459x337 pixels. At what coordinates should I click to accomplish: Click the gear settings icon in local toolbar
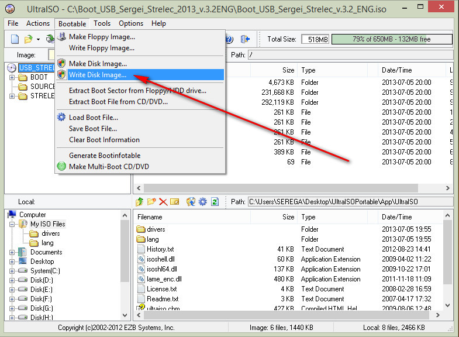point(202,202)
